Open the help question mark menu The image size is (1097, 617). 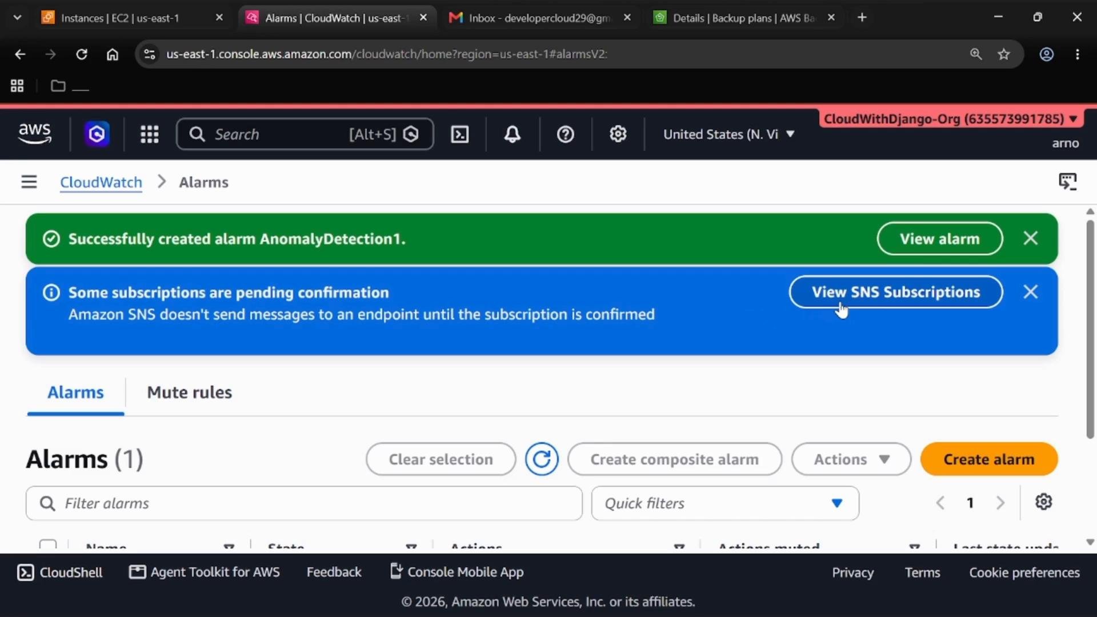[x=565, y=134]
